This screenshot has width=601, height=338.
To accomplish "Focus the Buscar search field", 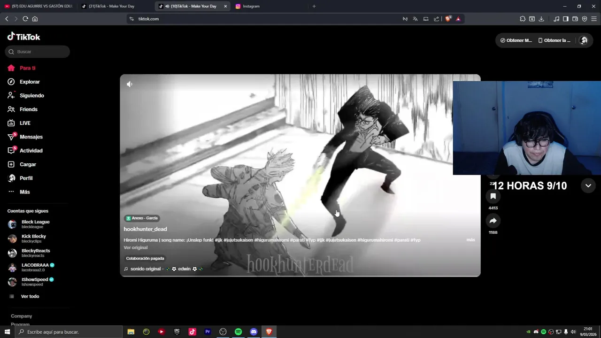I will coord(38,52).
